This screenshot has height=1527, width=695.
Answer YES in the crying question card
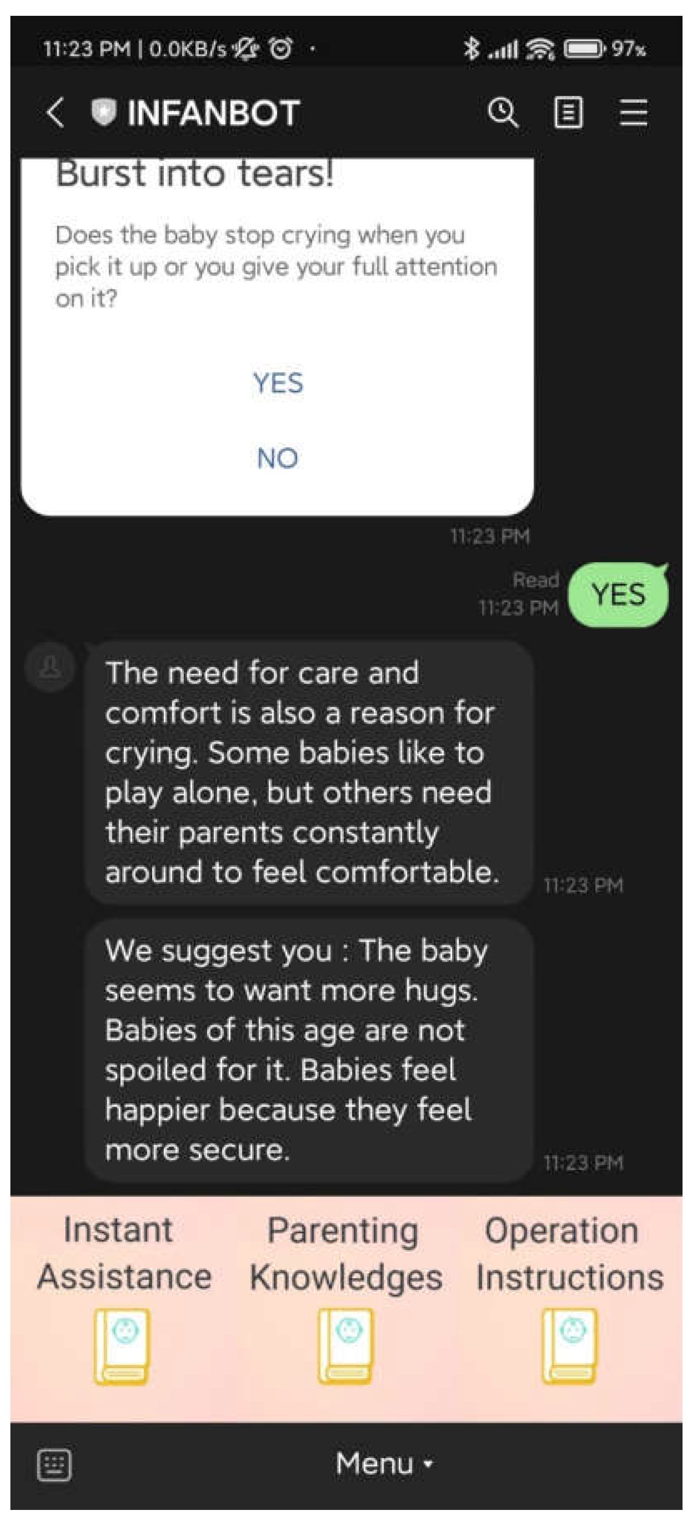click(278, 383)
